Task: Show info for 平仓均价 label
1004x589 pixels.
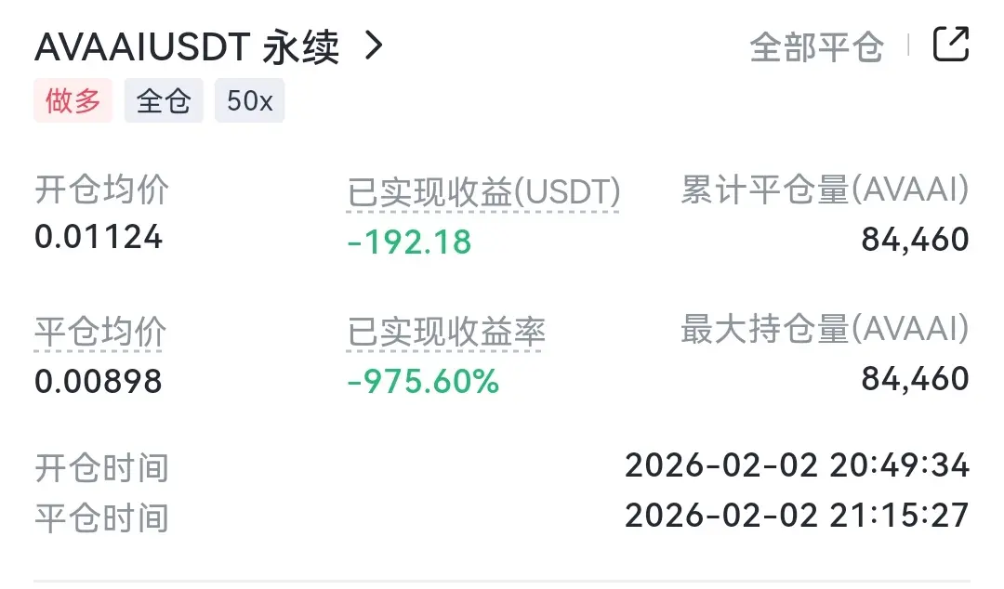Action: pyautogui.click(x=100, y=332)
